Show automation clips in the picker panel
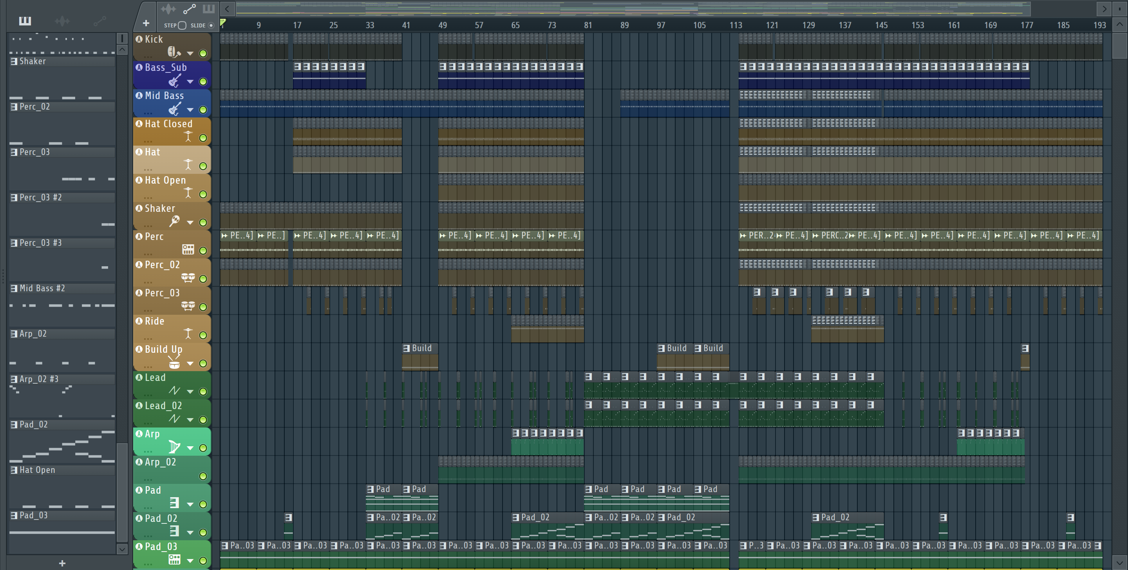 point(100,21)
